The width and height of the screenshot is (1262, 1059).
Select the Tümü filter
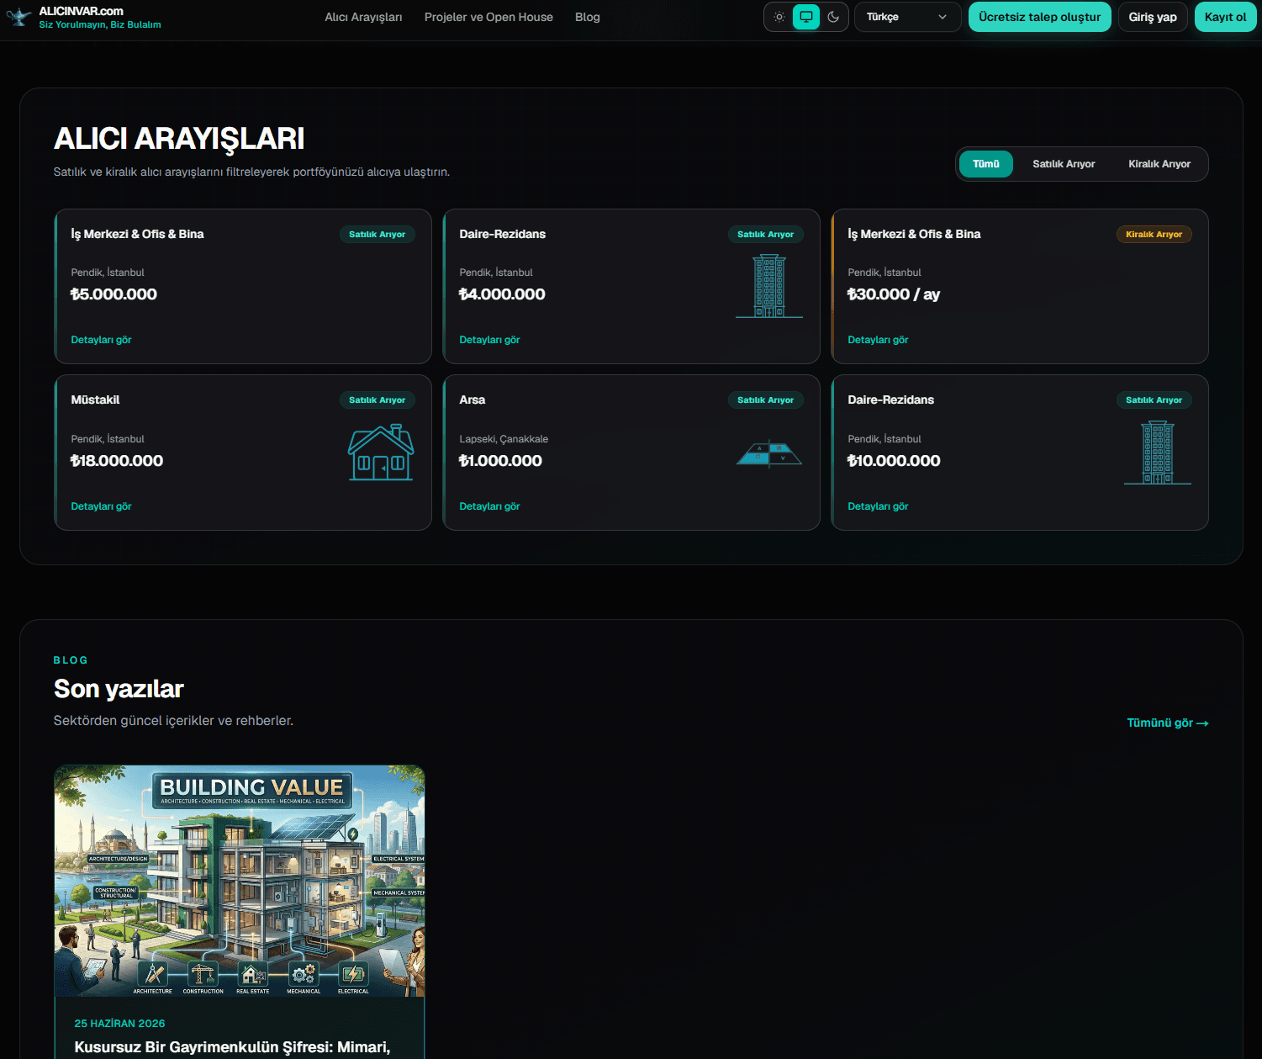[x=986, y=164]
